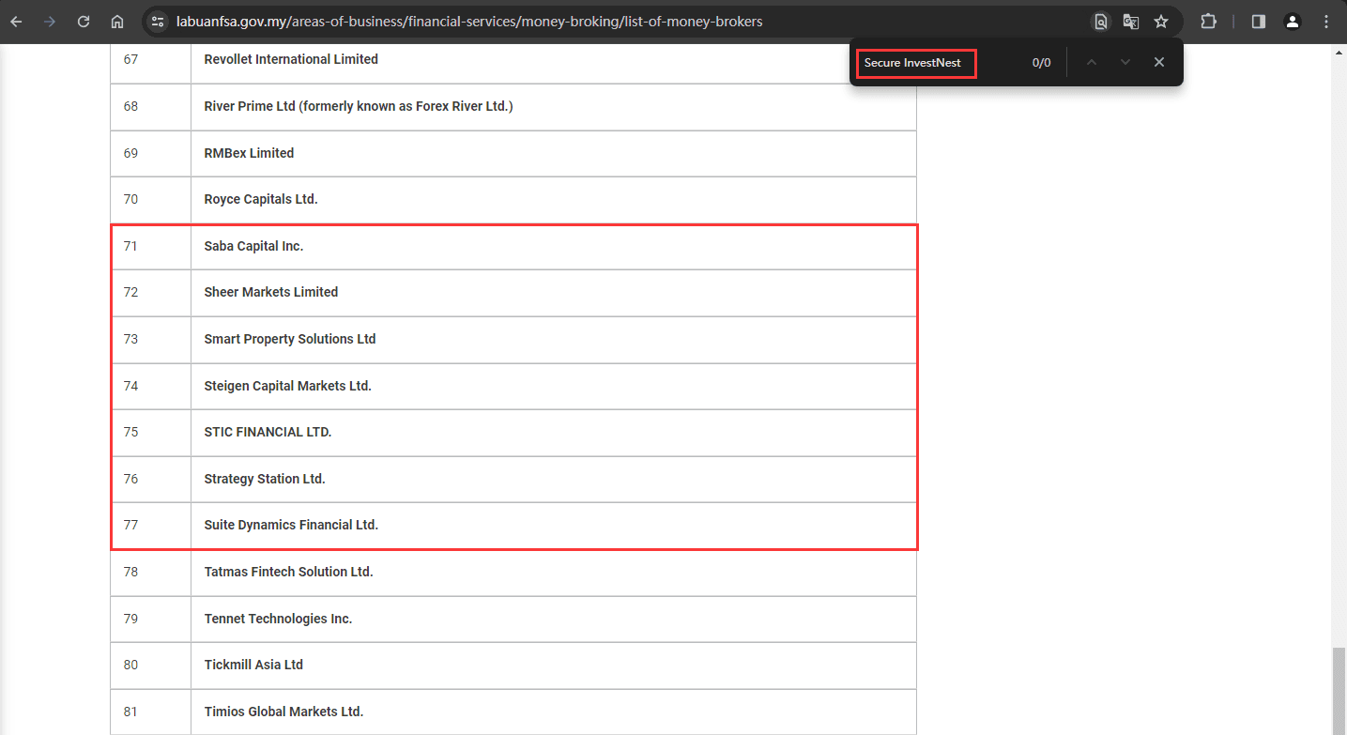
Task: Jump to next find result
Action: 1125,62
